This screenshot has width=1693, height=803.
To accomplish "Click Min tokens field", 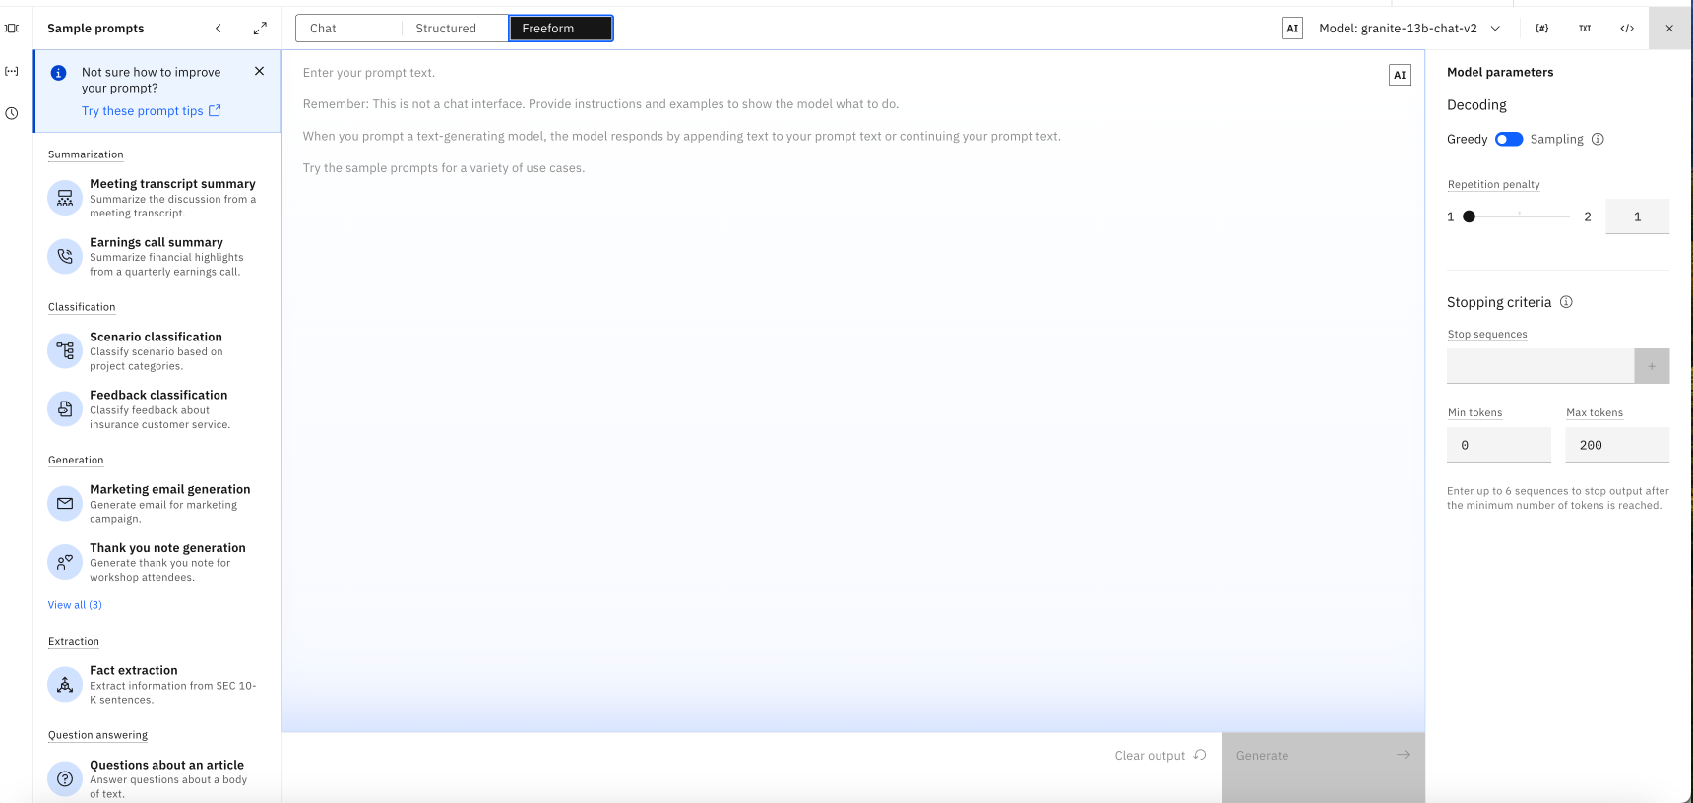I will [1499, 445].
